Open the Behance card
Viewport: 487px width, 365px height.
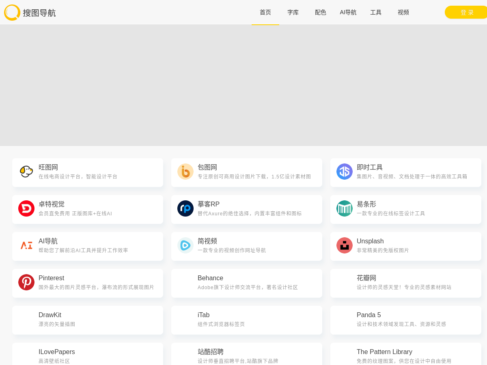click(247, 283)
